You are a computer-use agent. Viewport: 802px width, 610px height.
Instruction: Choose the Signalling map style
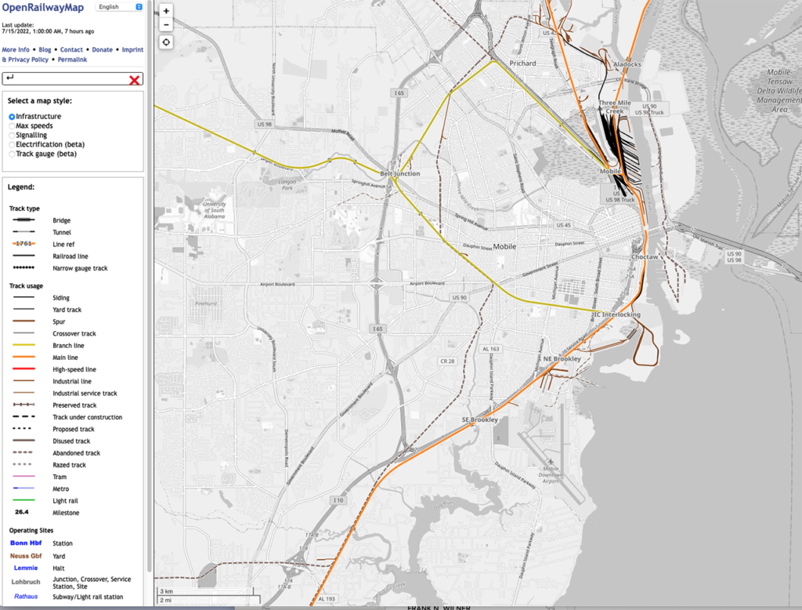point(12,135)
